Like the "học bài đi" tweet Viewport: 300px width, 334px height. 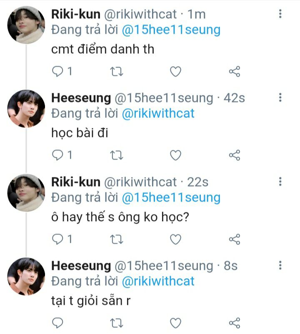pos(176,155)
